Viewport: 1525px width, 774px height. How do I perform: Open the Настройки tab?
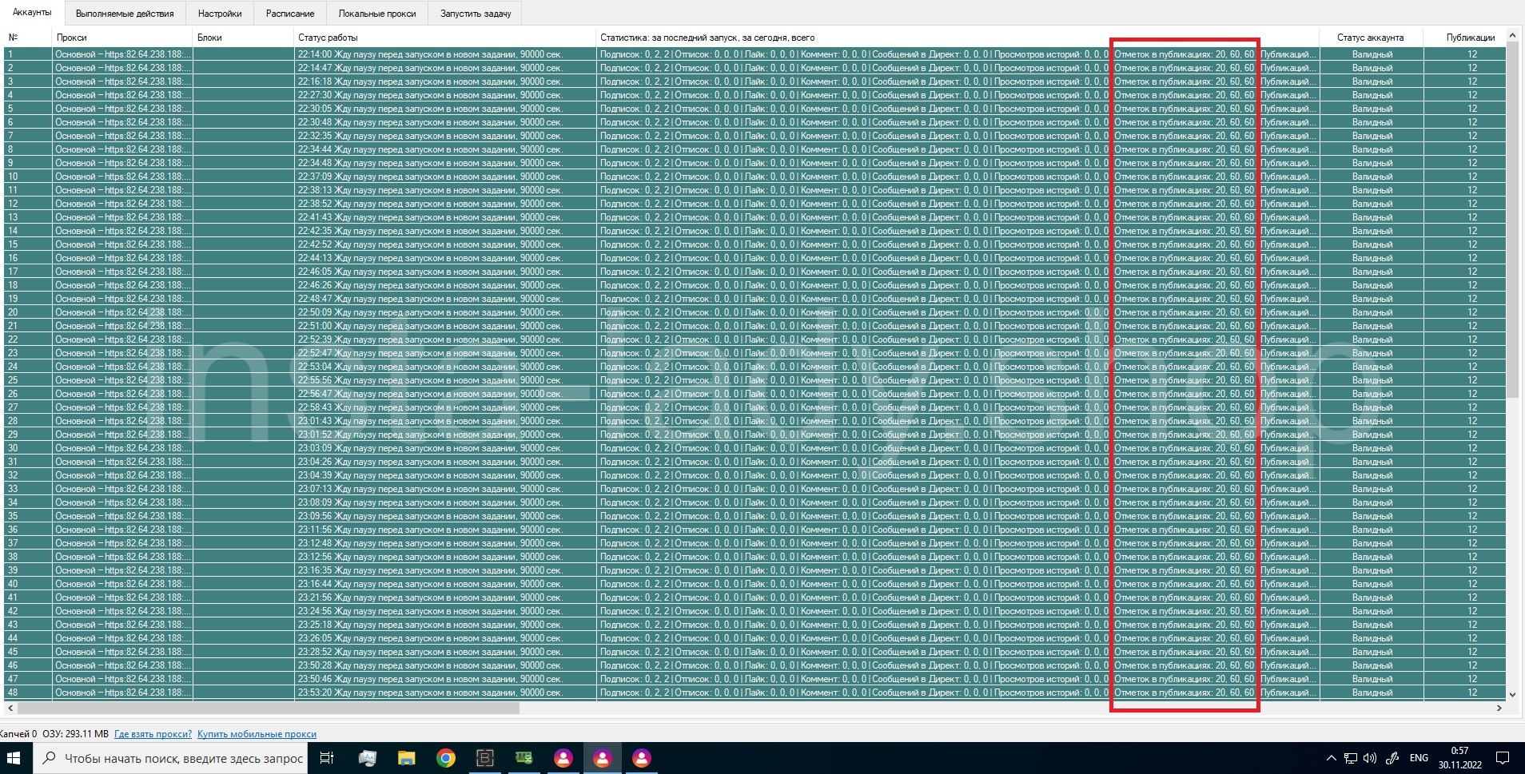220,14
